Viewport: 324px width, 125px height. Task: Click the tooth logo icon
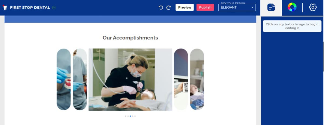click(x=5, y=8)
